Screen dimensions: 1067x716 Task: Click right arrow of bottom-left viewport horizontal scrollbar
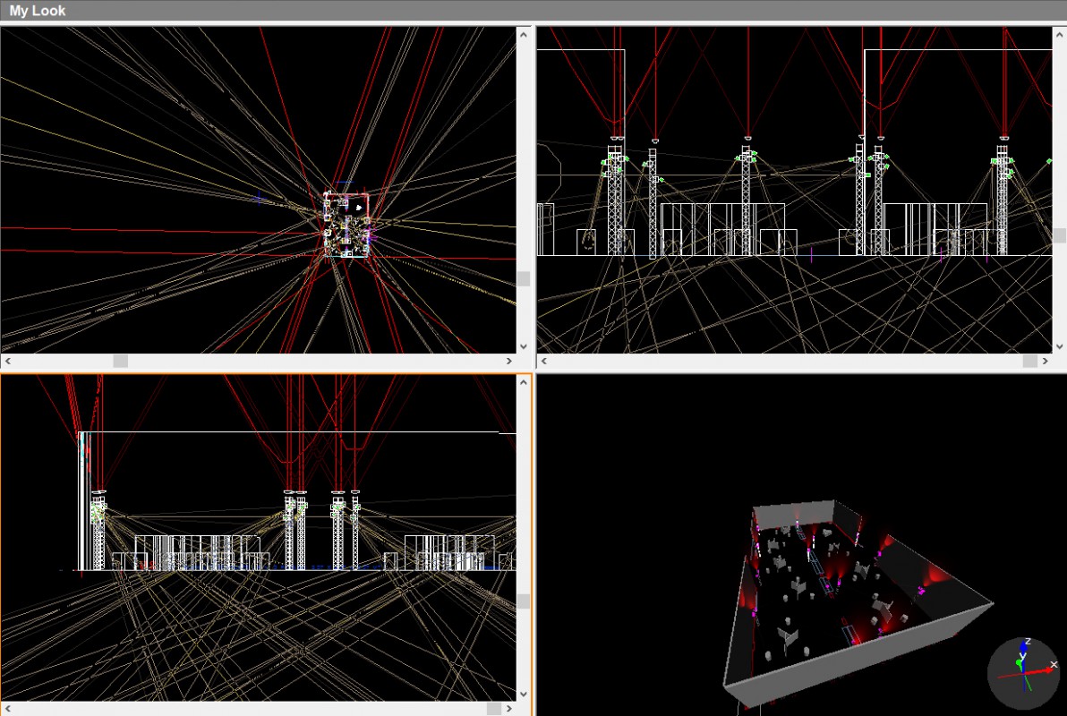(x=509, y=709)
